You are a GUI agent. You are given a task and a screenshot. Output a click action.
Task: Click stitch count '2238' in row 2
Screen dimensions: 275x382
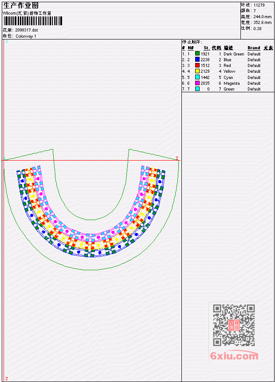click(x=205, y=60)
